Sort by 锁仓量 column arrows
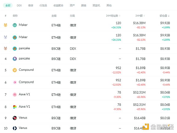The height and width of the screenshot is (133, 177). pyautogui.click(x=169, y=16)
